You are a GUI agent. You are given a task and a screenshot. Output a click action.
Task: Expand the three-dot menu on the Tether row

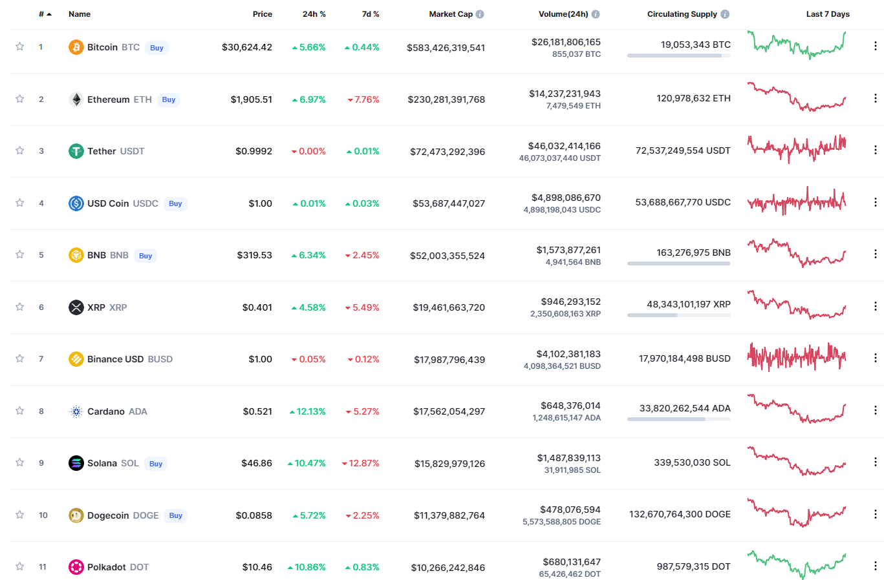pos(876,150)
